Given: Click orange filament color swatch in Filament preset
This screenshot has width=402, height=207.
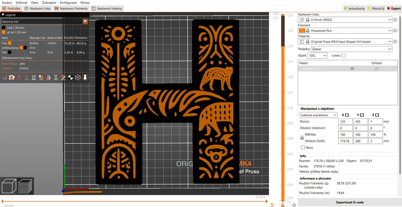Looking at the screenshot, I should point(302,31).
